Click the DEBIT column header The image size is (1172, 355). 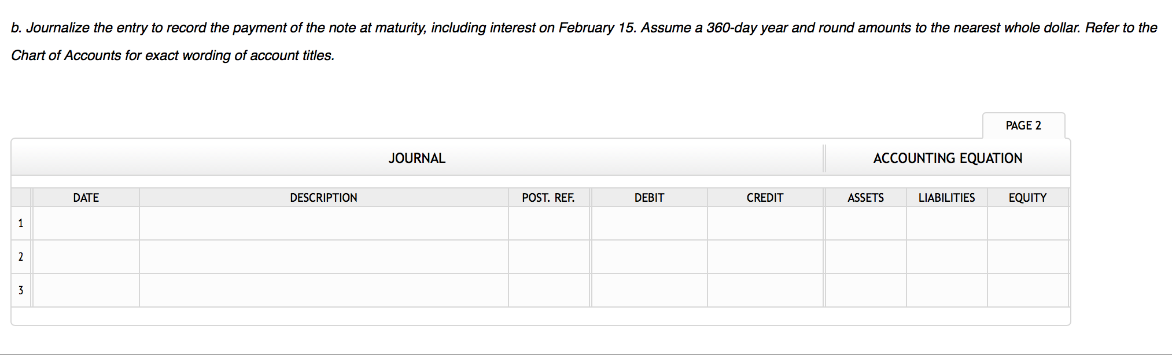(649, 198)
